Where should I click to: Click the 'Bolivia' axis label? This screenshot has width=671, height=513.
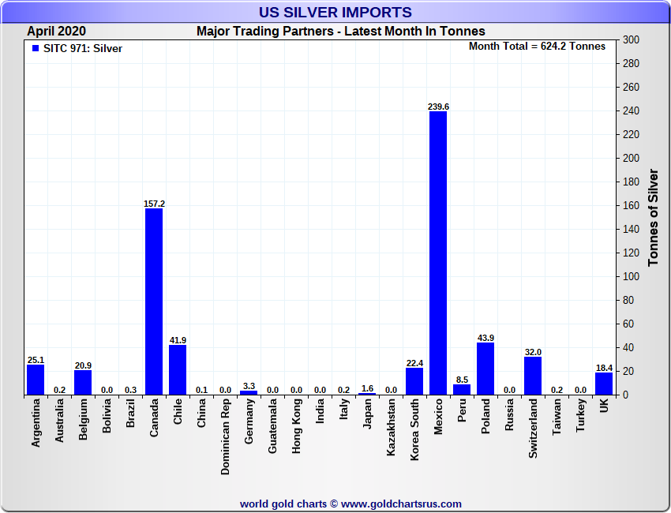(107, 415)
